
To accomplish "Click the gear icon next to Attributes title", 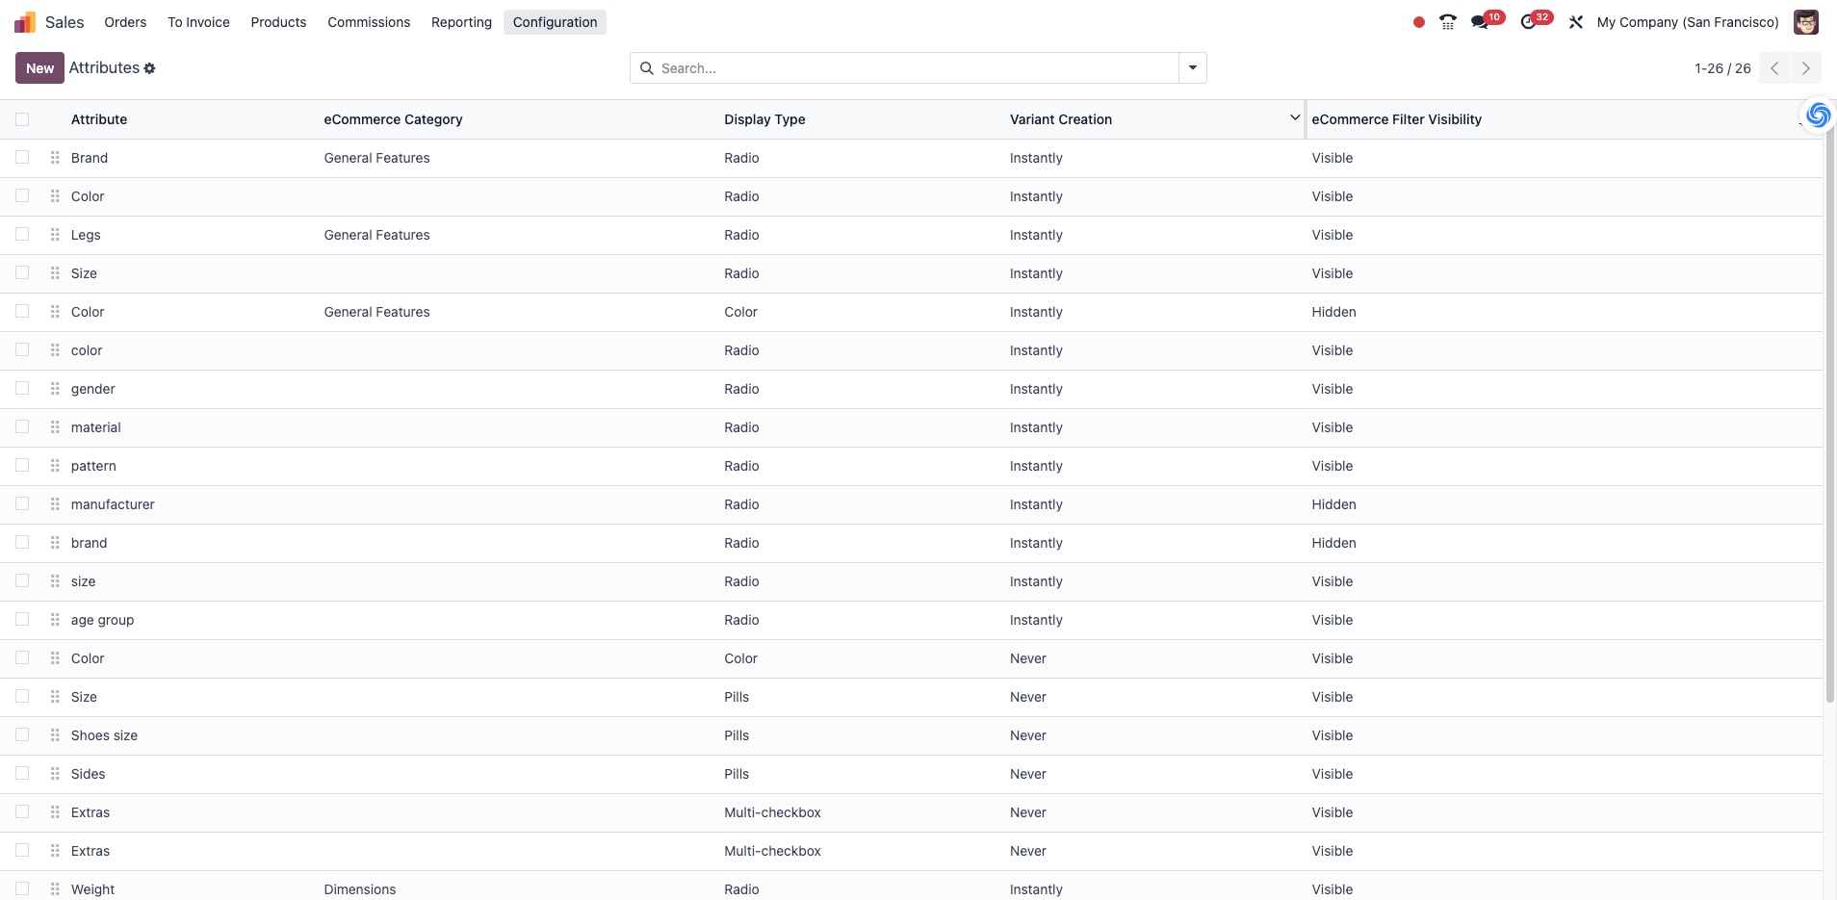I will pos(149,68).
